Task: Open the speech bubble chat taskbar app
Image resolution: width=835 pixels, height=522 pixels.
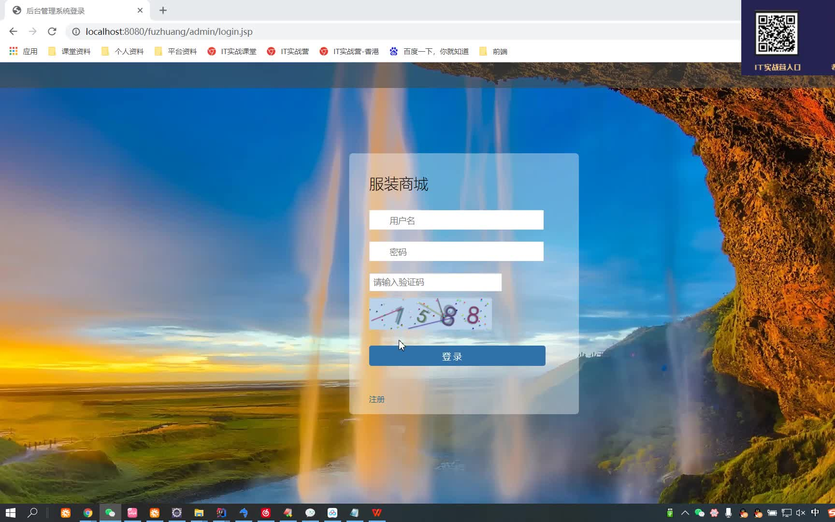Action: 310,512
